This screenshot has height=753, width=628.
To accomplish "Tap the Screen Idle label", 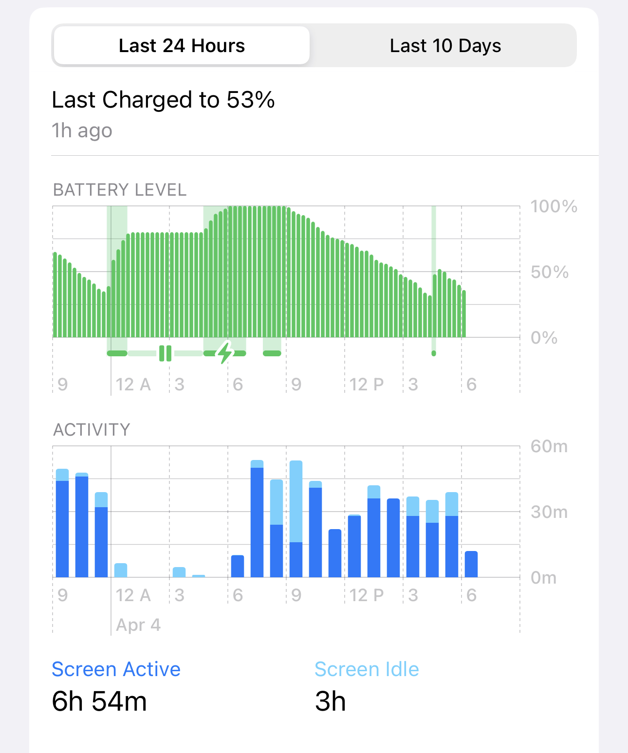I will [367, 669].
